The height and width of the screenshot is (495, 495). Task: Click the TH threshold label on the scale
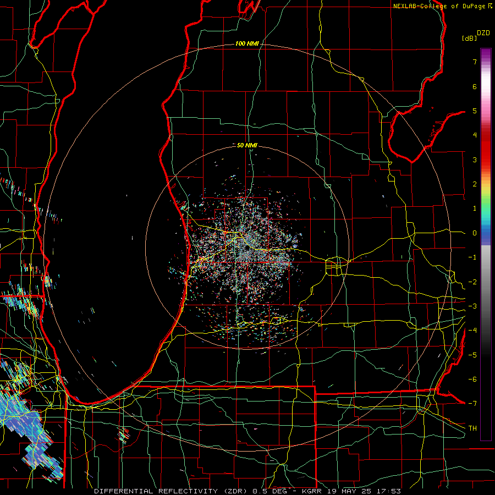coord(472,428)
